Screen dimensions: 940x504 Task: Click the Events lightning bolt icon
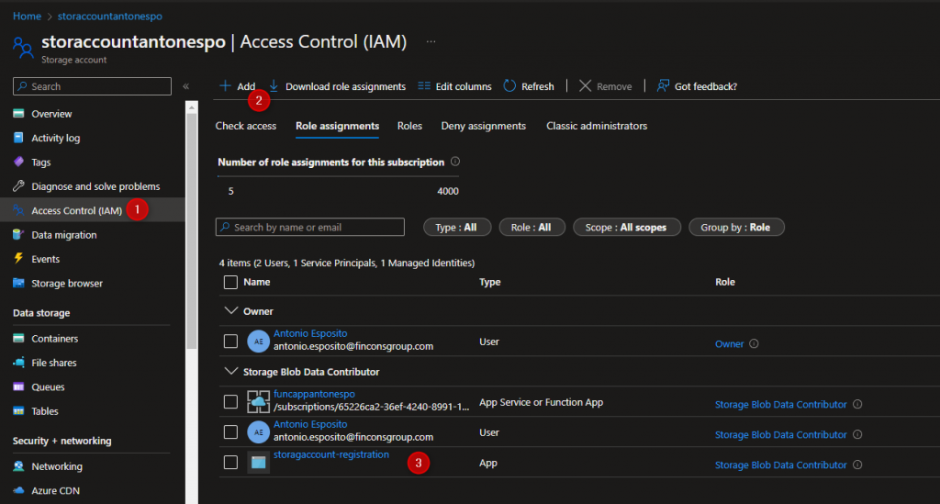coord(18,259)
